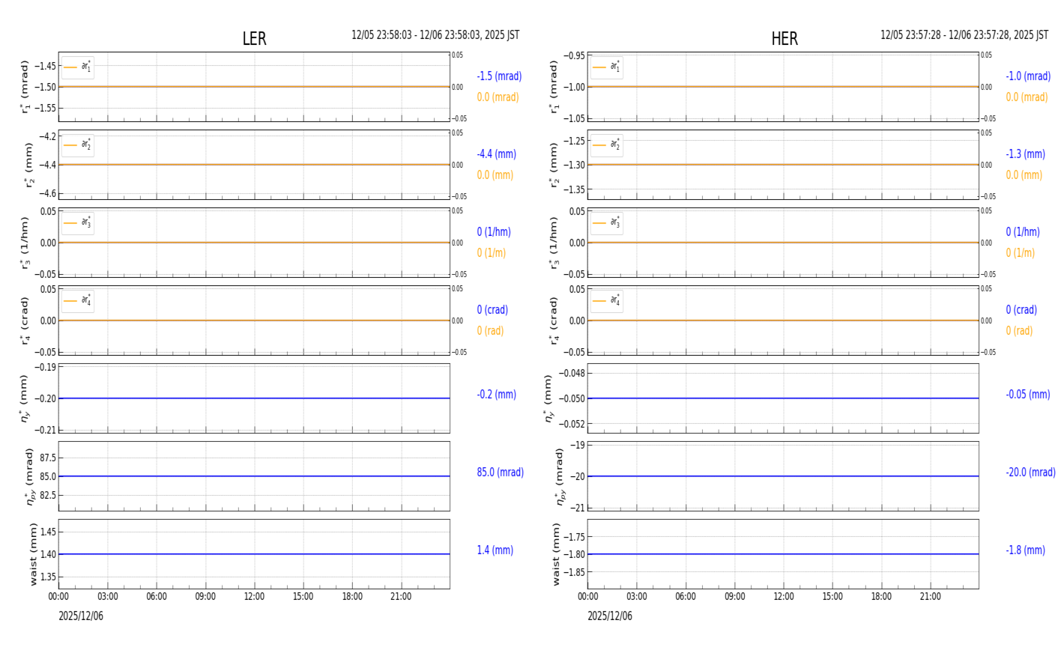Screen dimensions: 1058x647
Task: Select the 2025/12/06 date under the LER plots
Action: click(x=81, y=616)
